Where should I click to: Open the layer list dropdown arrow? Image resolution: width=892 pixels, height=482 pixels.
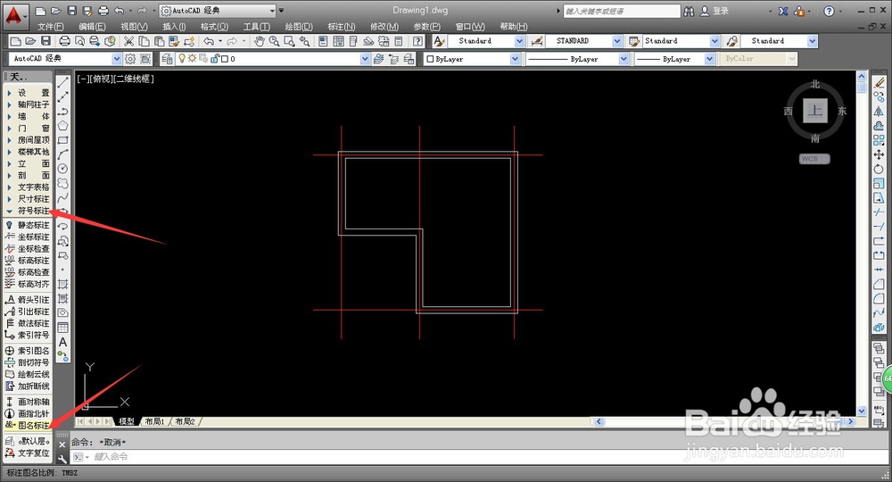click(365, 59)
